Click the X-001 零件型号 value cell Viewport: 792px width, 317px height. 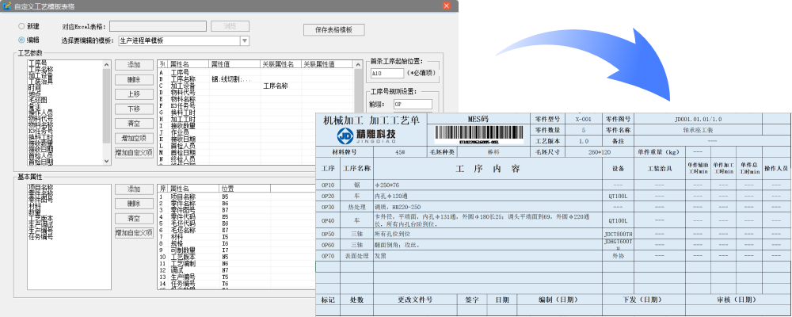[x=584, y=119]
